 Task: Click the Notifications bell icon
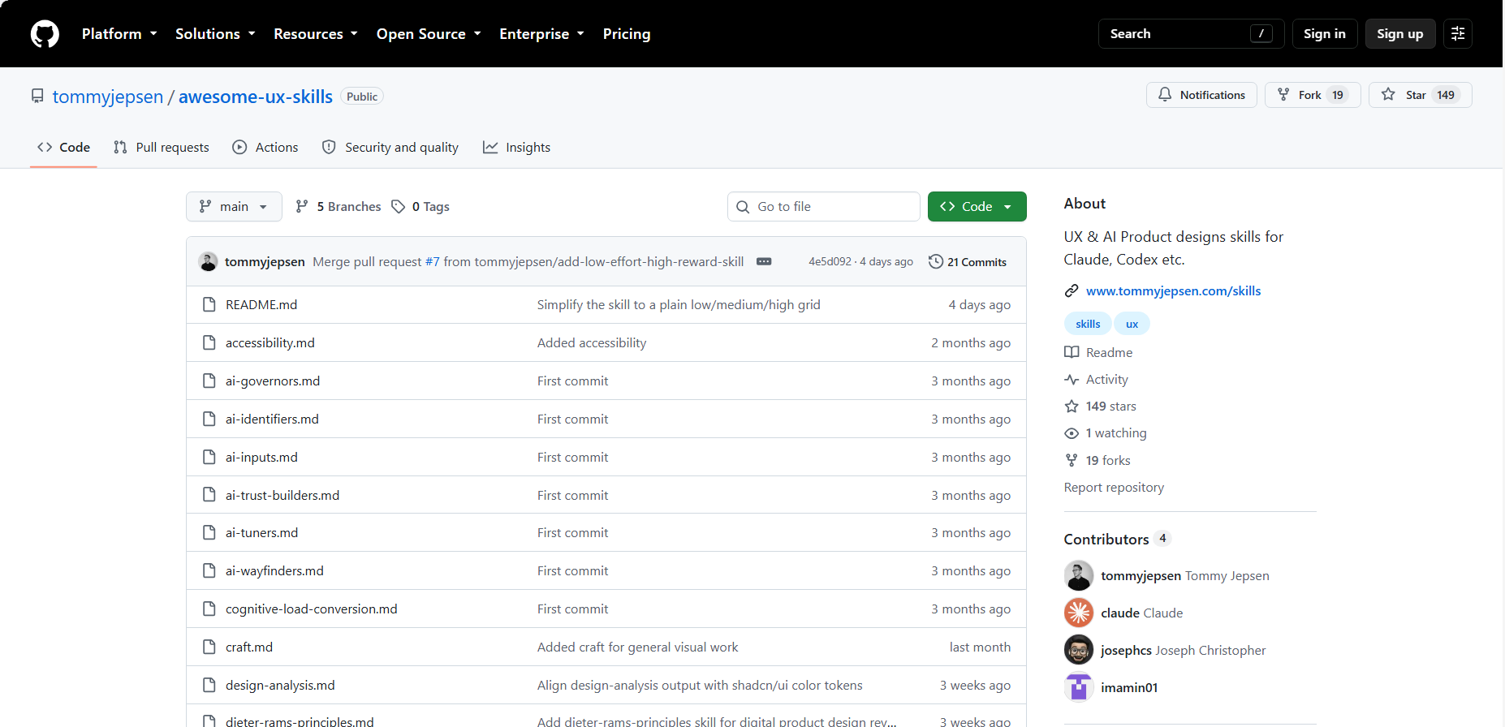coord(1165,95)
